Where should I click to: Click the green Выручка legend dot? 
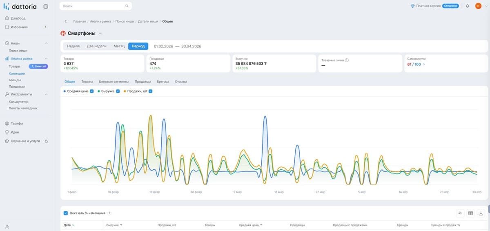coord(99,91)
